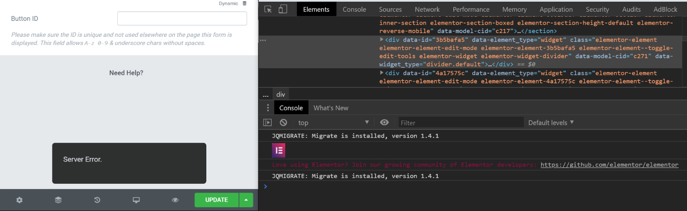Switch responsive mode desktop icon
Screen dimensions: 687x211
[136, 200]
